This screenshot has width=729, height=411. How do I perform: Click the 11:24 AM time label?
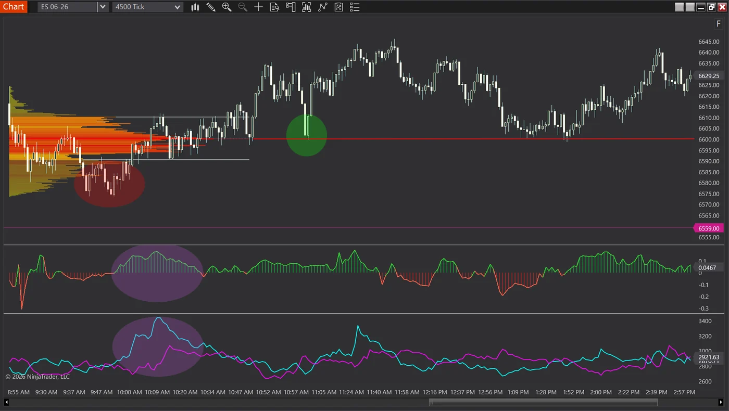click(x=351, y=392)
